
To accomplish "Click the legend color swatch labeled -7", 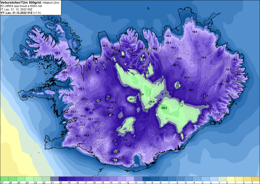I will tap(172, 179).
